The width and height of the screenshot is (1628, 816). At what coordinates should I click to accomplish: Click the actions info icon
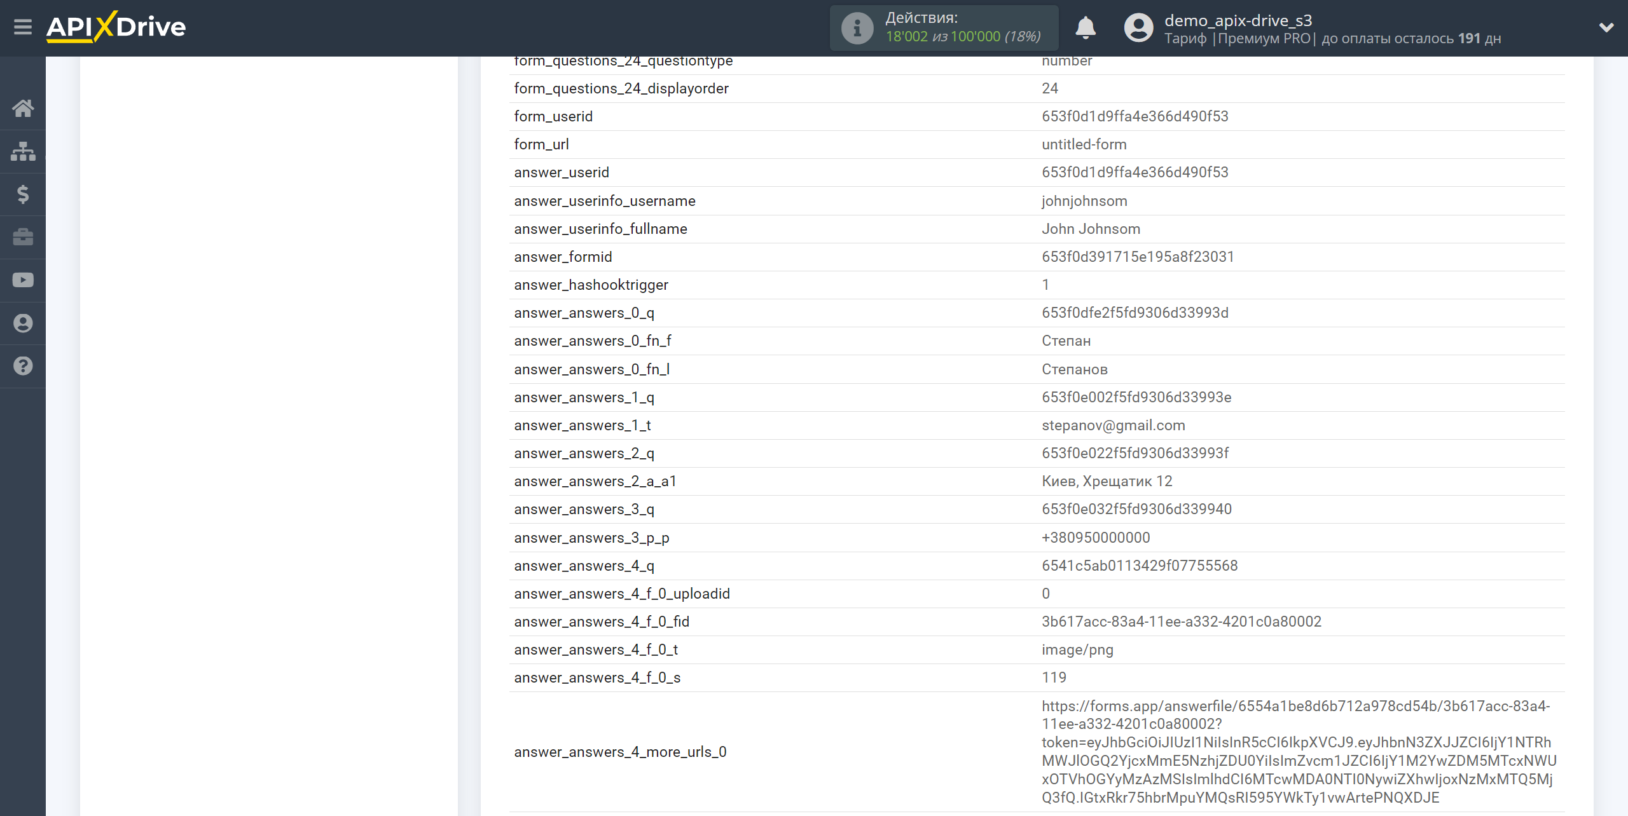pyautogui.click(x=857, y=28)
